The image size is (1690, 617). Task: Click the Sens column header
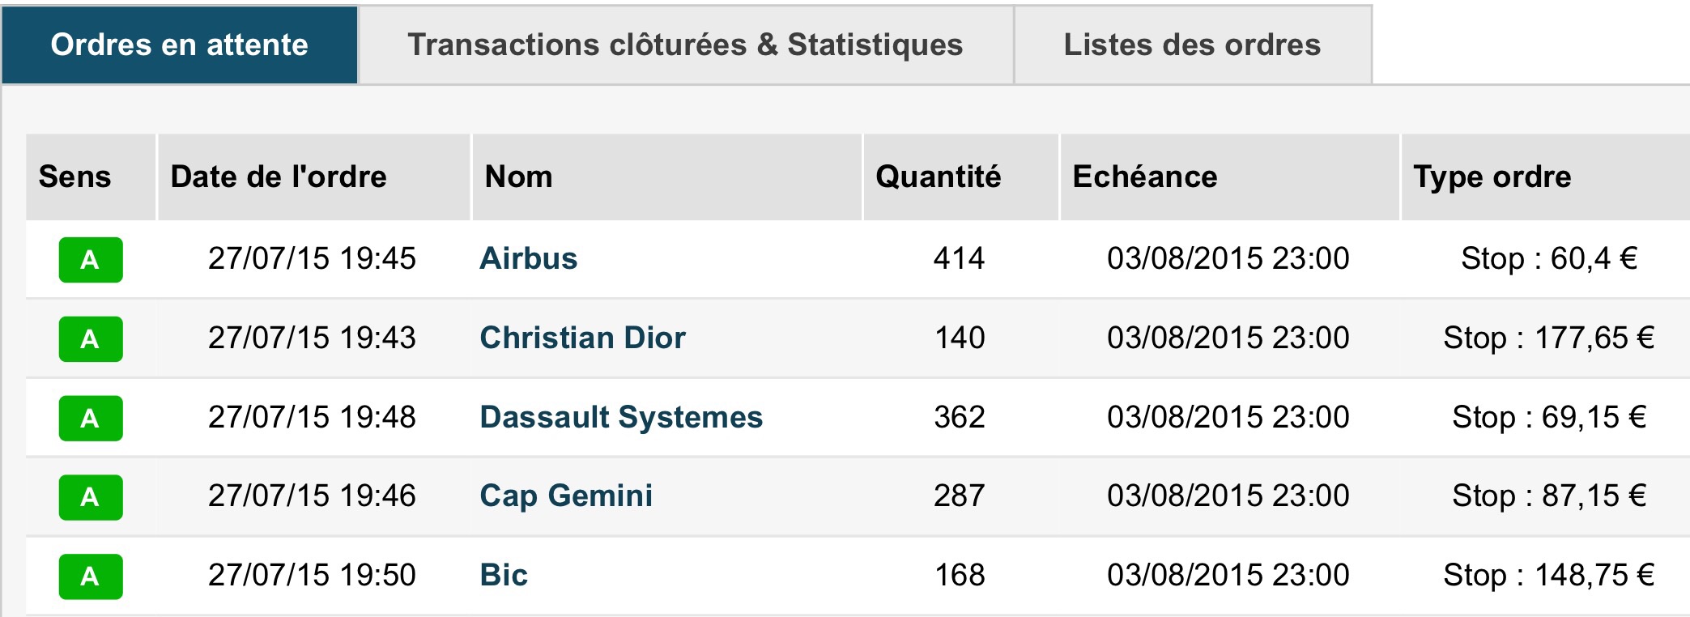(74, 177)
